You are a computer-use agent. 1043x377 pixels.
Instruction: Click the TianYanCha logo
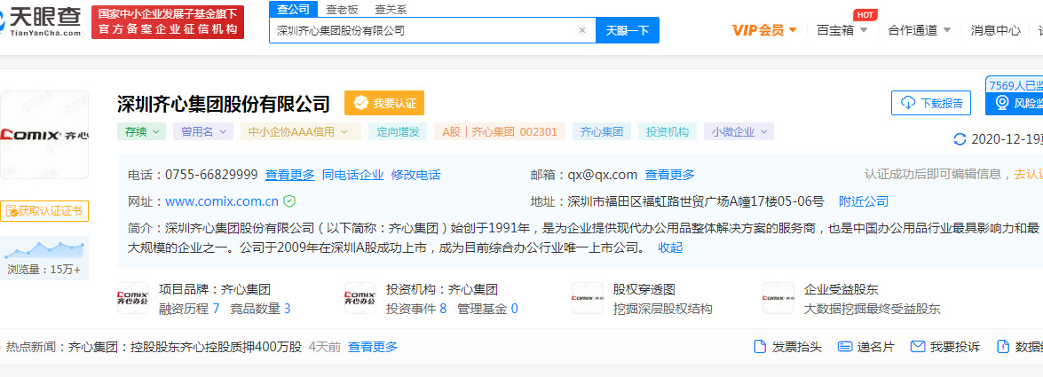(41, 21)
